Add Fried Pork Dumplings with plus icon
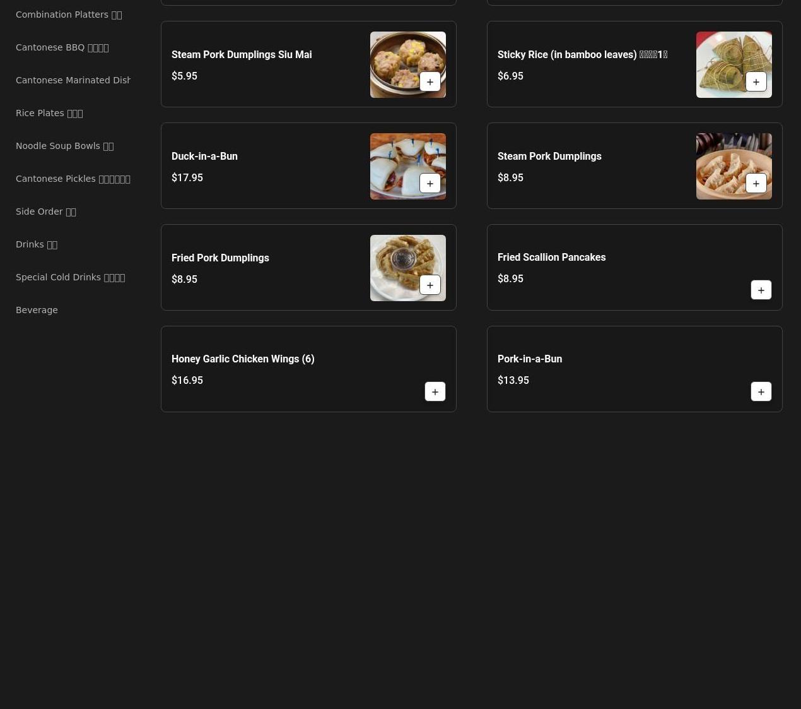The width and height of the screenshot is (801, 709). click(430, 285)
